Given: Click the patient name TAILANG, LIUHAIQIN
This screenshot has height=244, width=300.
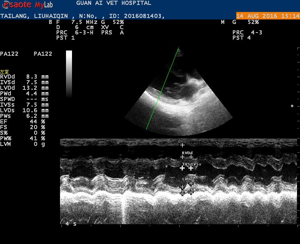Looking at the screenshot, I should (34, 16).
